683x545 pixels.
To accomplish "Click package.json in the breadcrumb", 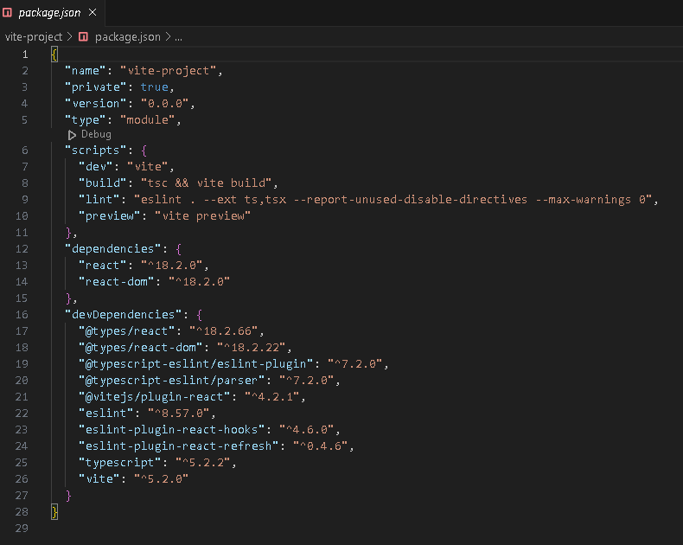I will [128, 37].
